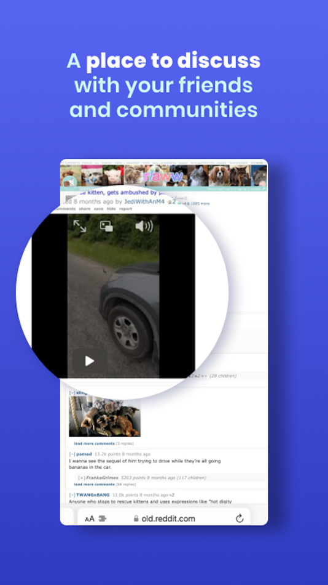
Task: Open picture-in-picture mode for the video
Action: click(x=106, y=226)
